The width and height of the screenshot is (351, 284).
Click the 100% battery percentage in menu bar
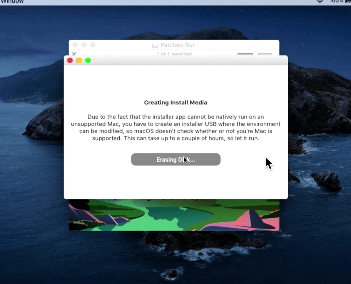pyautogui.click(x=337, y=1)
